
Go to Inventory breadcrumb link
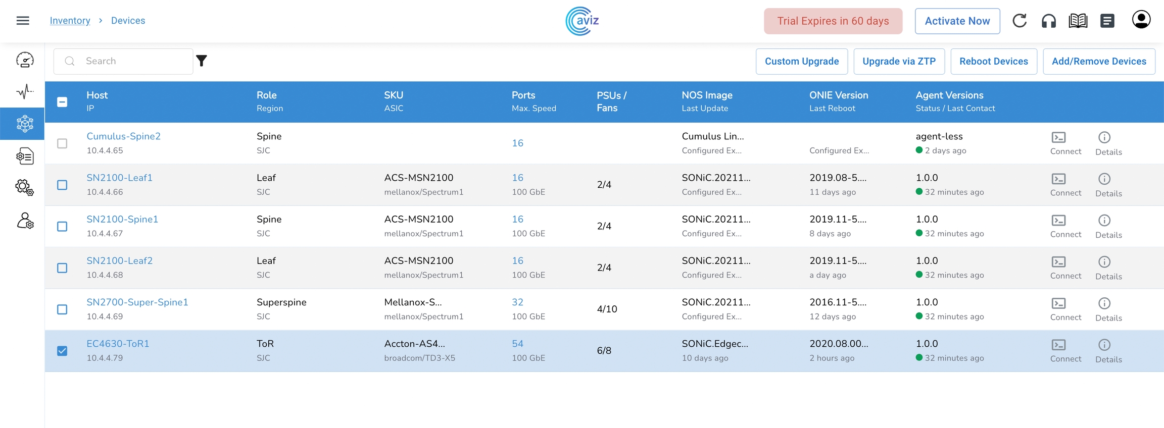point(70,21)
